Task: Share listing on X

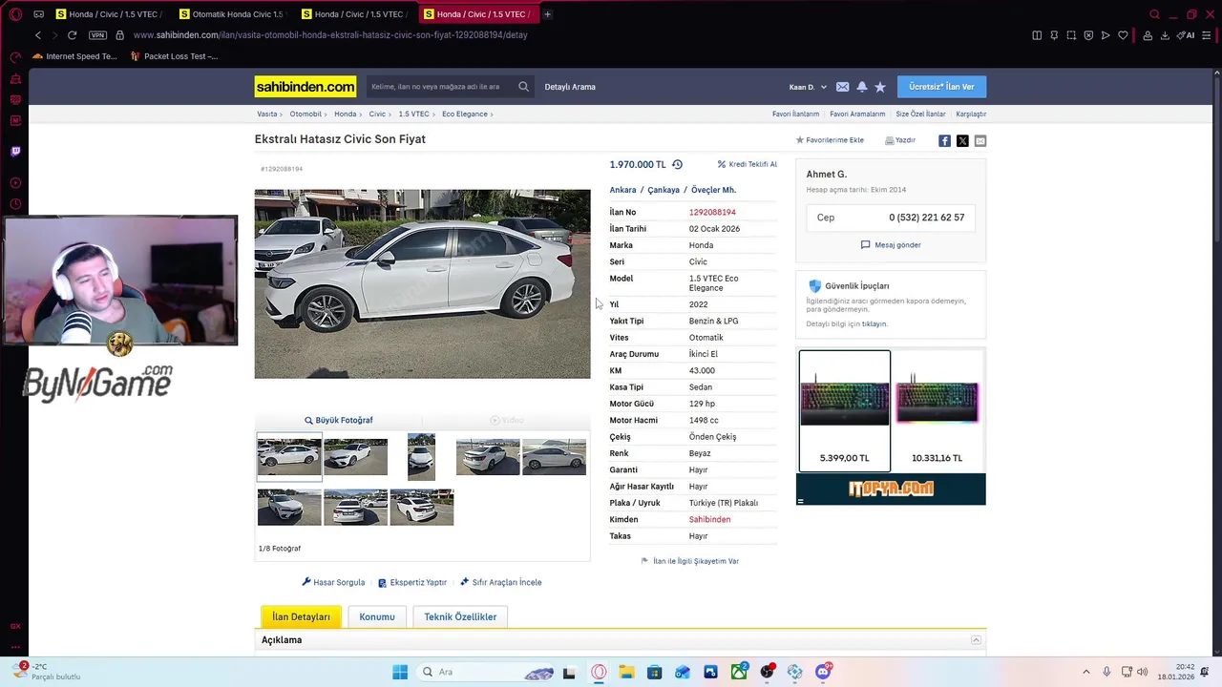Action: (962, 140)
